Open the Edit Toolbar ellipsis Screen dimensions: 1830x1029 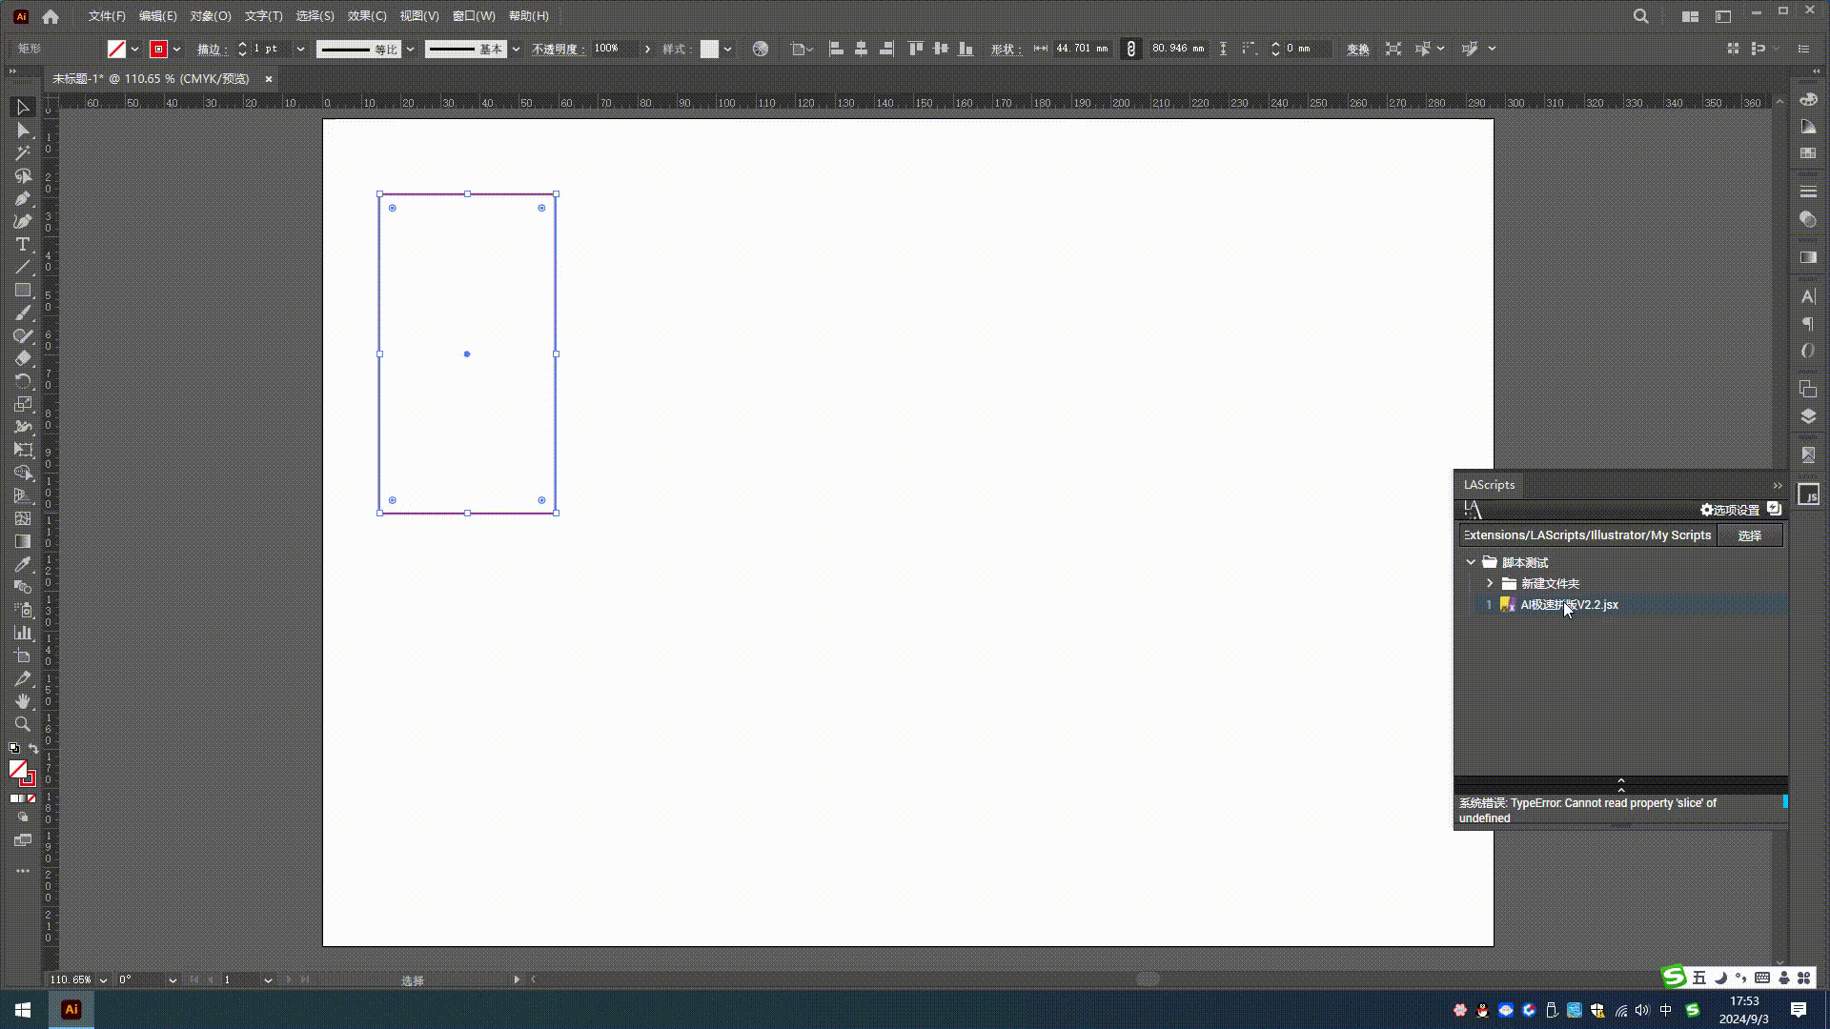22,871
